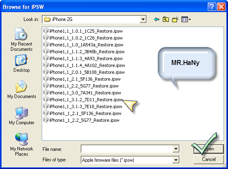Go up one folder level
228x169 pixels.
click(166, 19)
